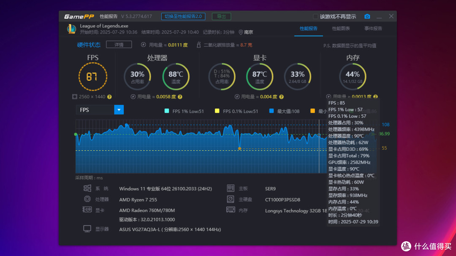Click the motherboard icon beside 主板

pyautogui.click(x=231, y=188)
